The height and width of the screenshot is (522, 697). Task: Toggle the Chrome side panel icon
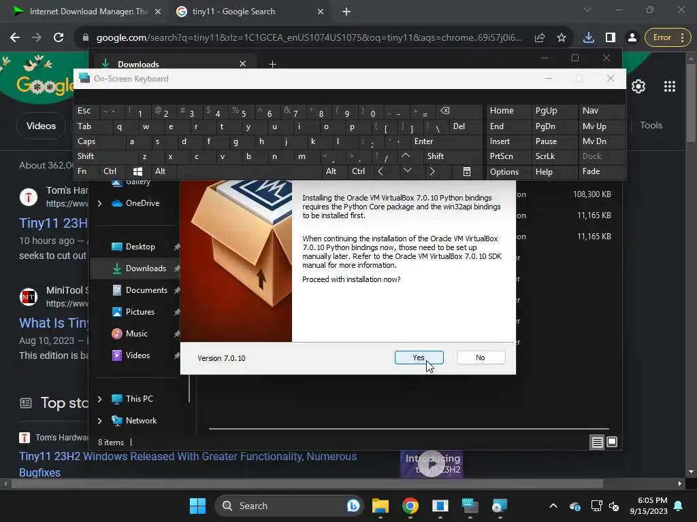click(611, 38)
